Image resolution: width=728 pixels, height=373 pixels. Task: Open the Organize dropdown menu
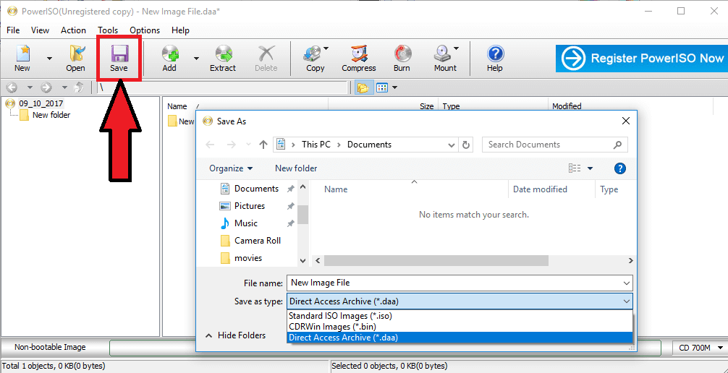click(x=232, y=168)
